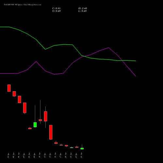Click the 20 Apr date label
The width and height of the screenshot is (163, 163).
click(x=66, y=155)
